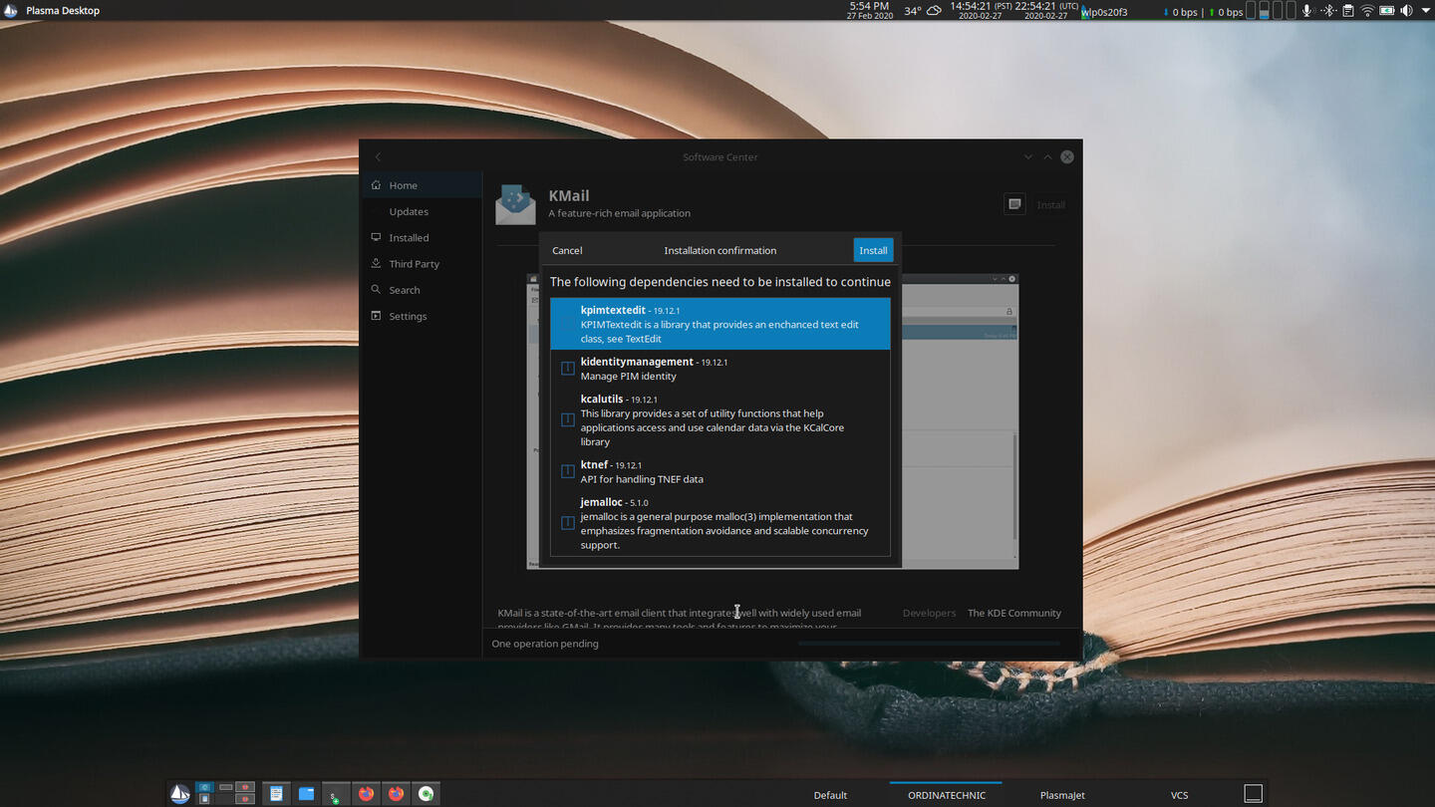Image resolution: width=1435 pixels, height=807 pixels.
Task: Switch to the PlasmaJet activity
Action: pyautogui.click(x=1062, y=795)
